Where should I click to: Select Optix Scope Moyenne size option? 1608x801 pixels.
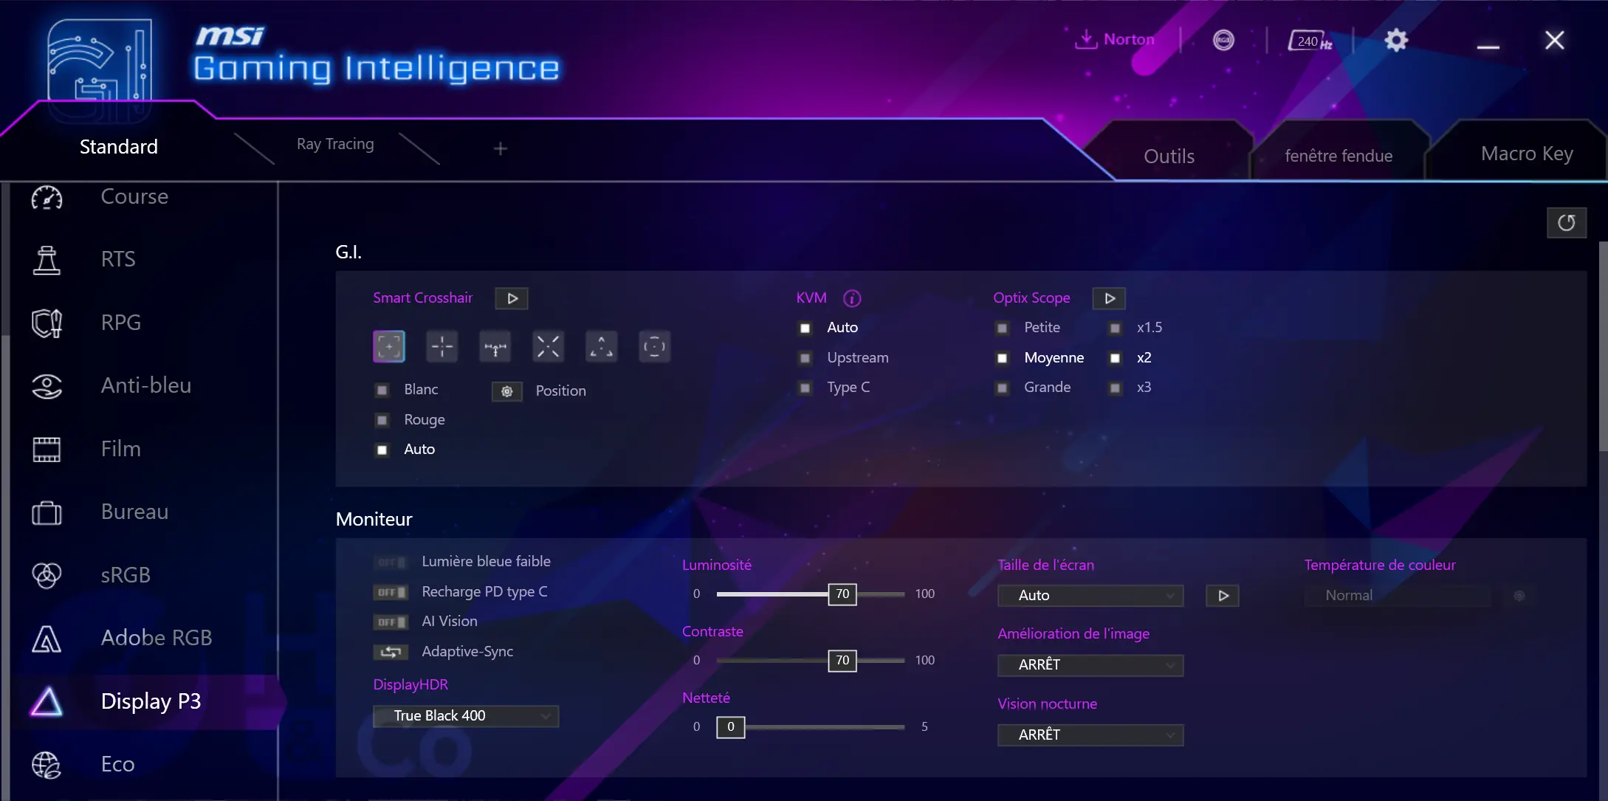tap(1003, 357)
